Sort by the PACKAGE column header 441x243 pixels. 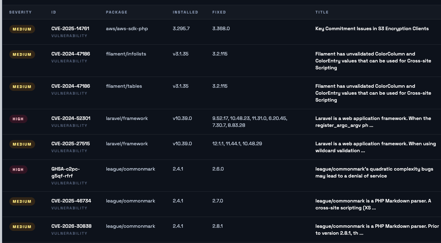coord(117,12)
